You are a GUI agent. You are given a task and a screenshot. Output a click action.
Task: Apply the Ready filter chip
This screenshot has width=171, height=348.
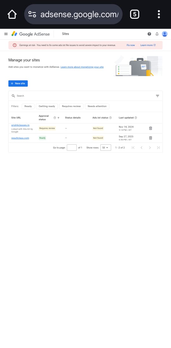click(28, 106)
